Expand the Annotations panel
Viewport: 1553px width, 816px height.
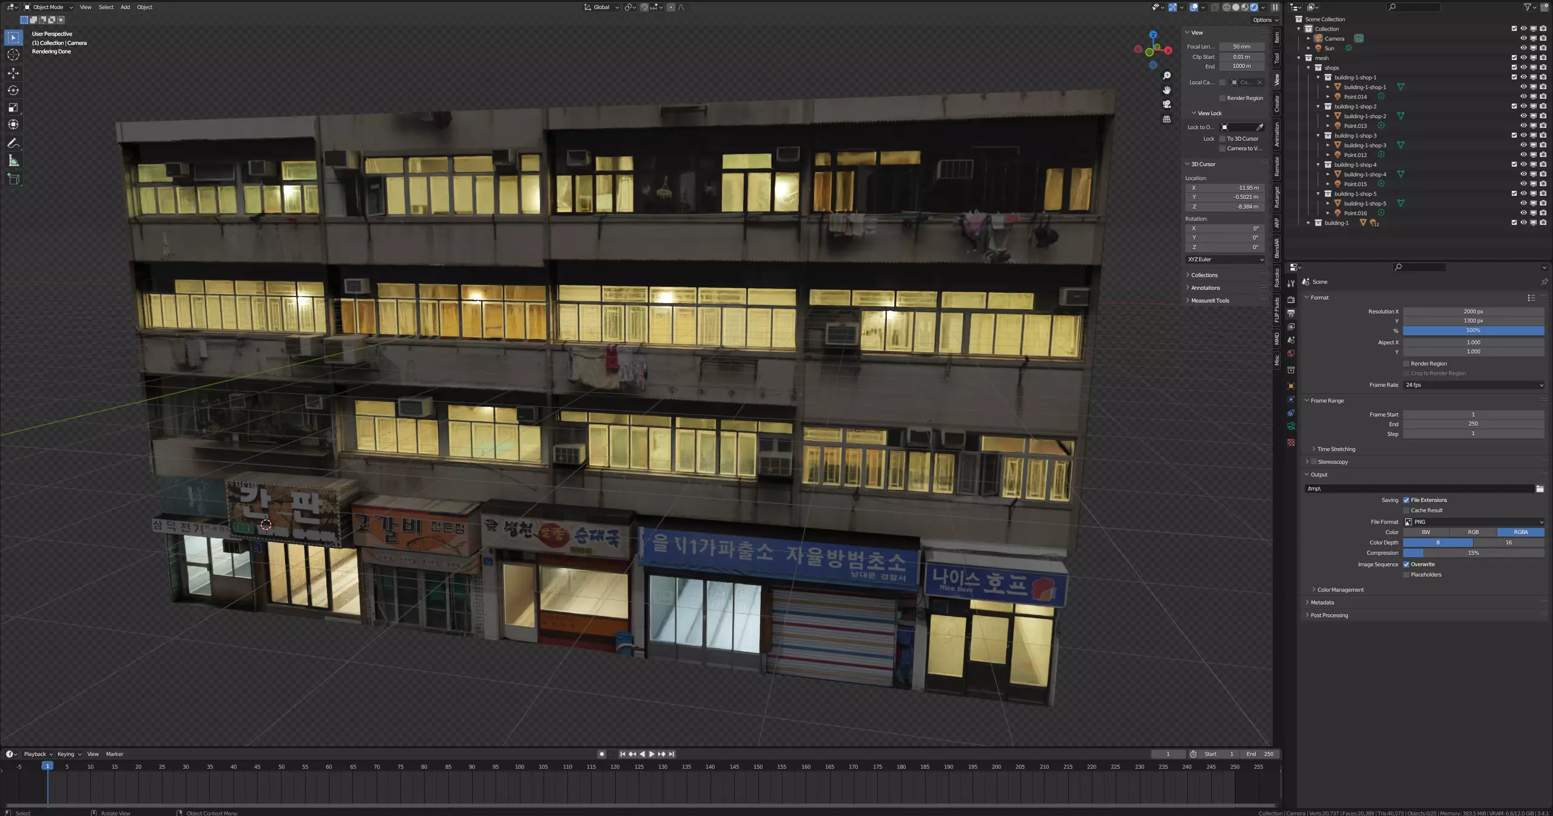tap(1205, 288)
